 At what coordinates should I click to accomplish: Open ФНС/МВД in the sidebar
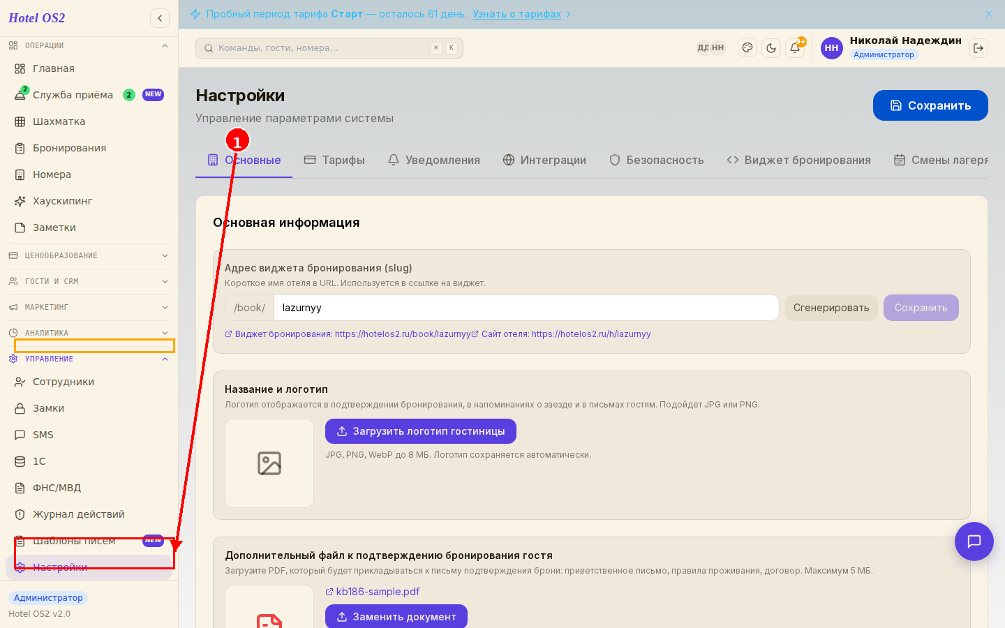pos(89,488)
